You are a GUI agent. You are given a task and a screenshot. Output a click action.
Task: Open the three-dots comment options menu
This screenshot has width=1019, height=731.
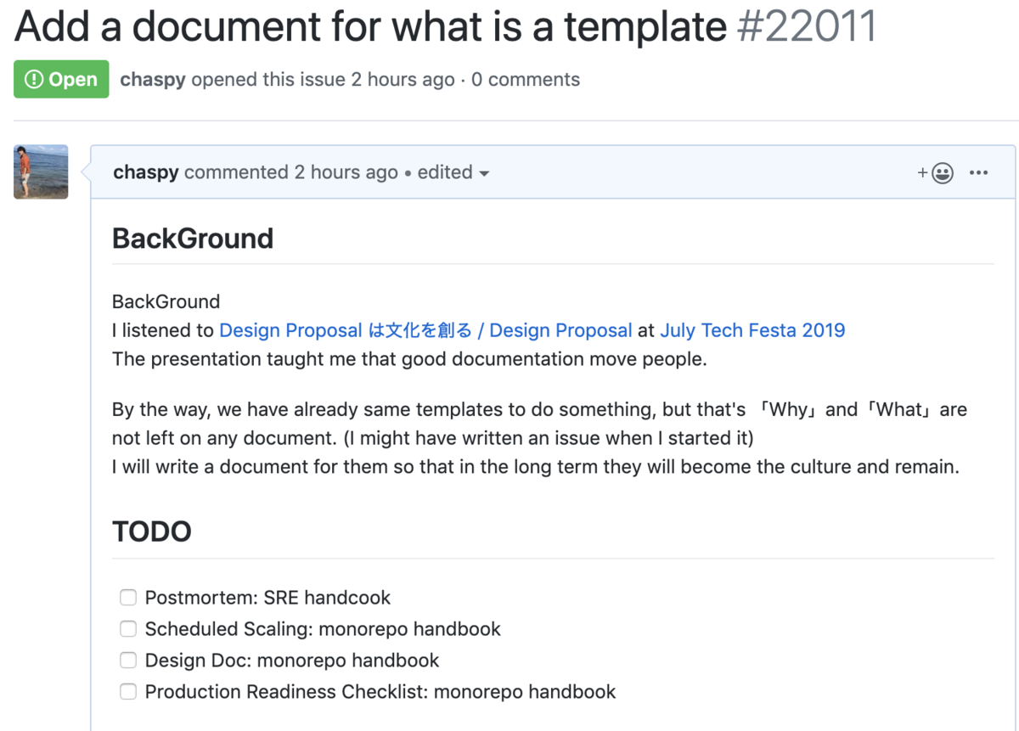(978, 173)
